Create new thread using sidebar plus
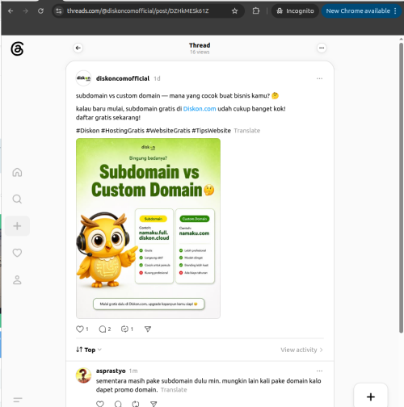Screen dimensions: 404x407 pyautogui.click(x=17, y=226)
